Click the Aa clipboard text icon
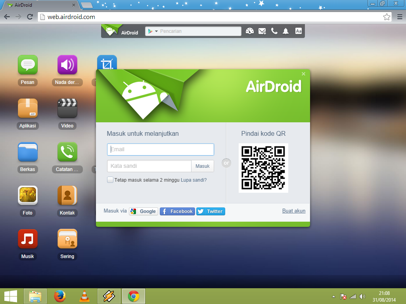 pos(299,31)
